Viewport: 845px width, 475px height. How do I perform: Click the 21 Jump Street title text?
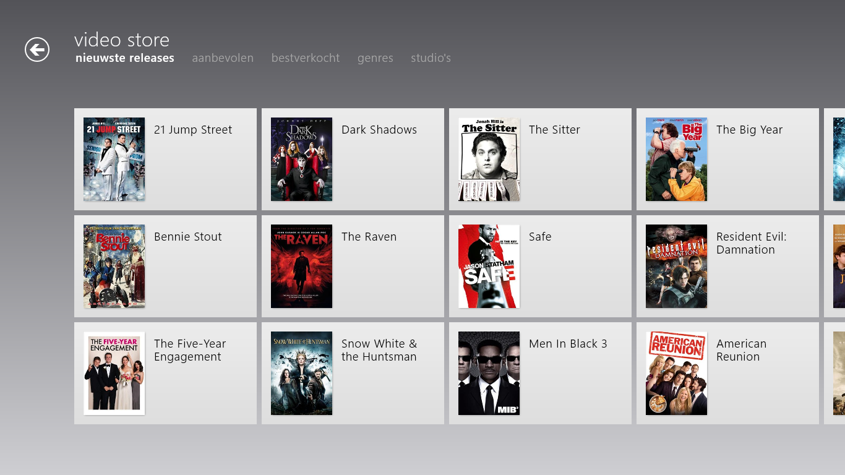point(193,130)
